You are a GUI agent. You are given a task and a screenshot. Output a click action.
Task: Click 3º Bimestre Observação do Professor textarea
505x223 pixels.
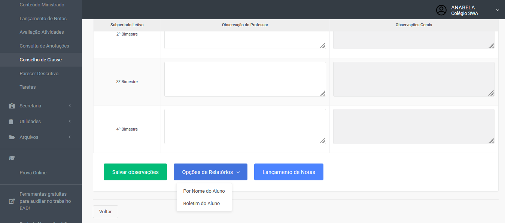point(245,79)
